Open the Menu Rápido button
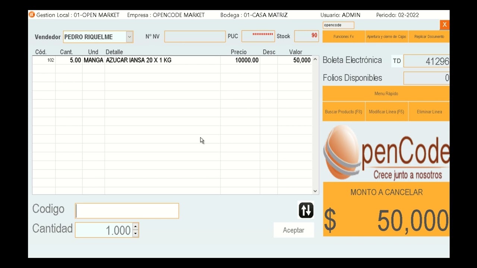 (386, 93)
